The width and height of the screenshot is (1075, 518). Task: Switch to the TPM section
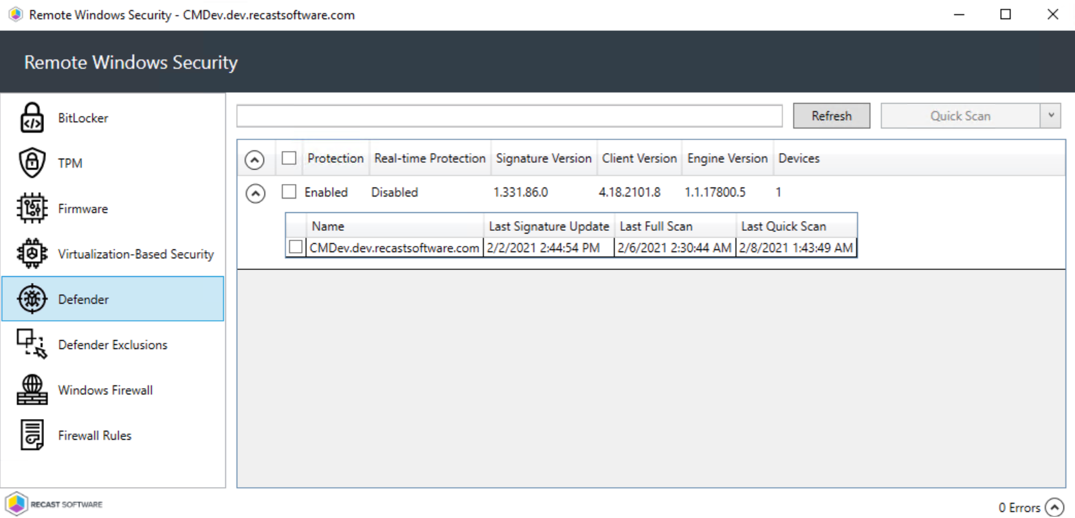coord(113,163)
